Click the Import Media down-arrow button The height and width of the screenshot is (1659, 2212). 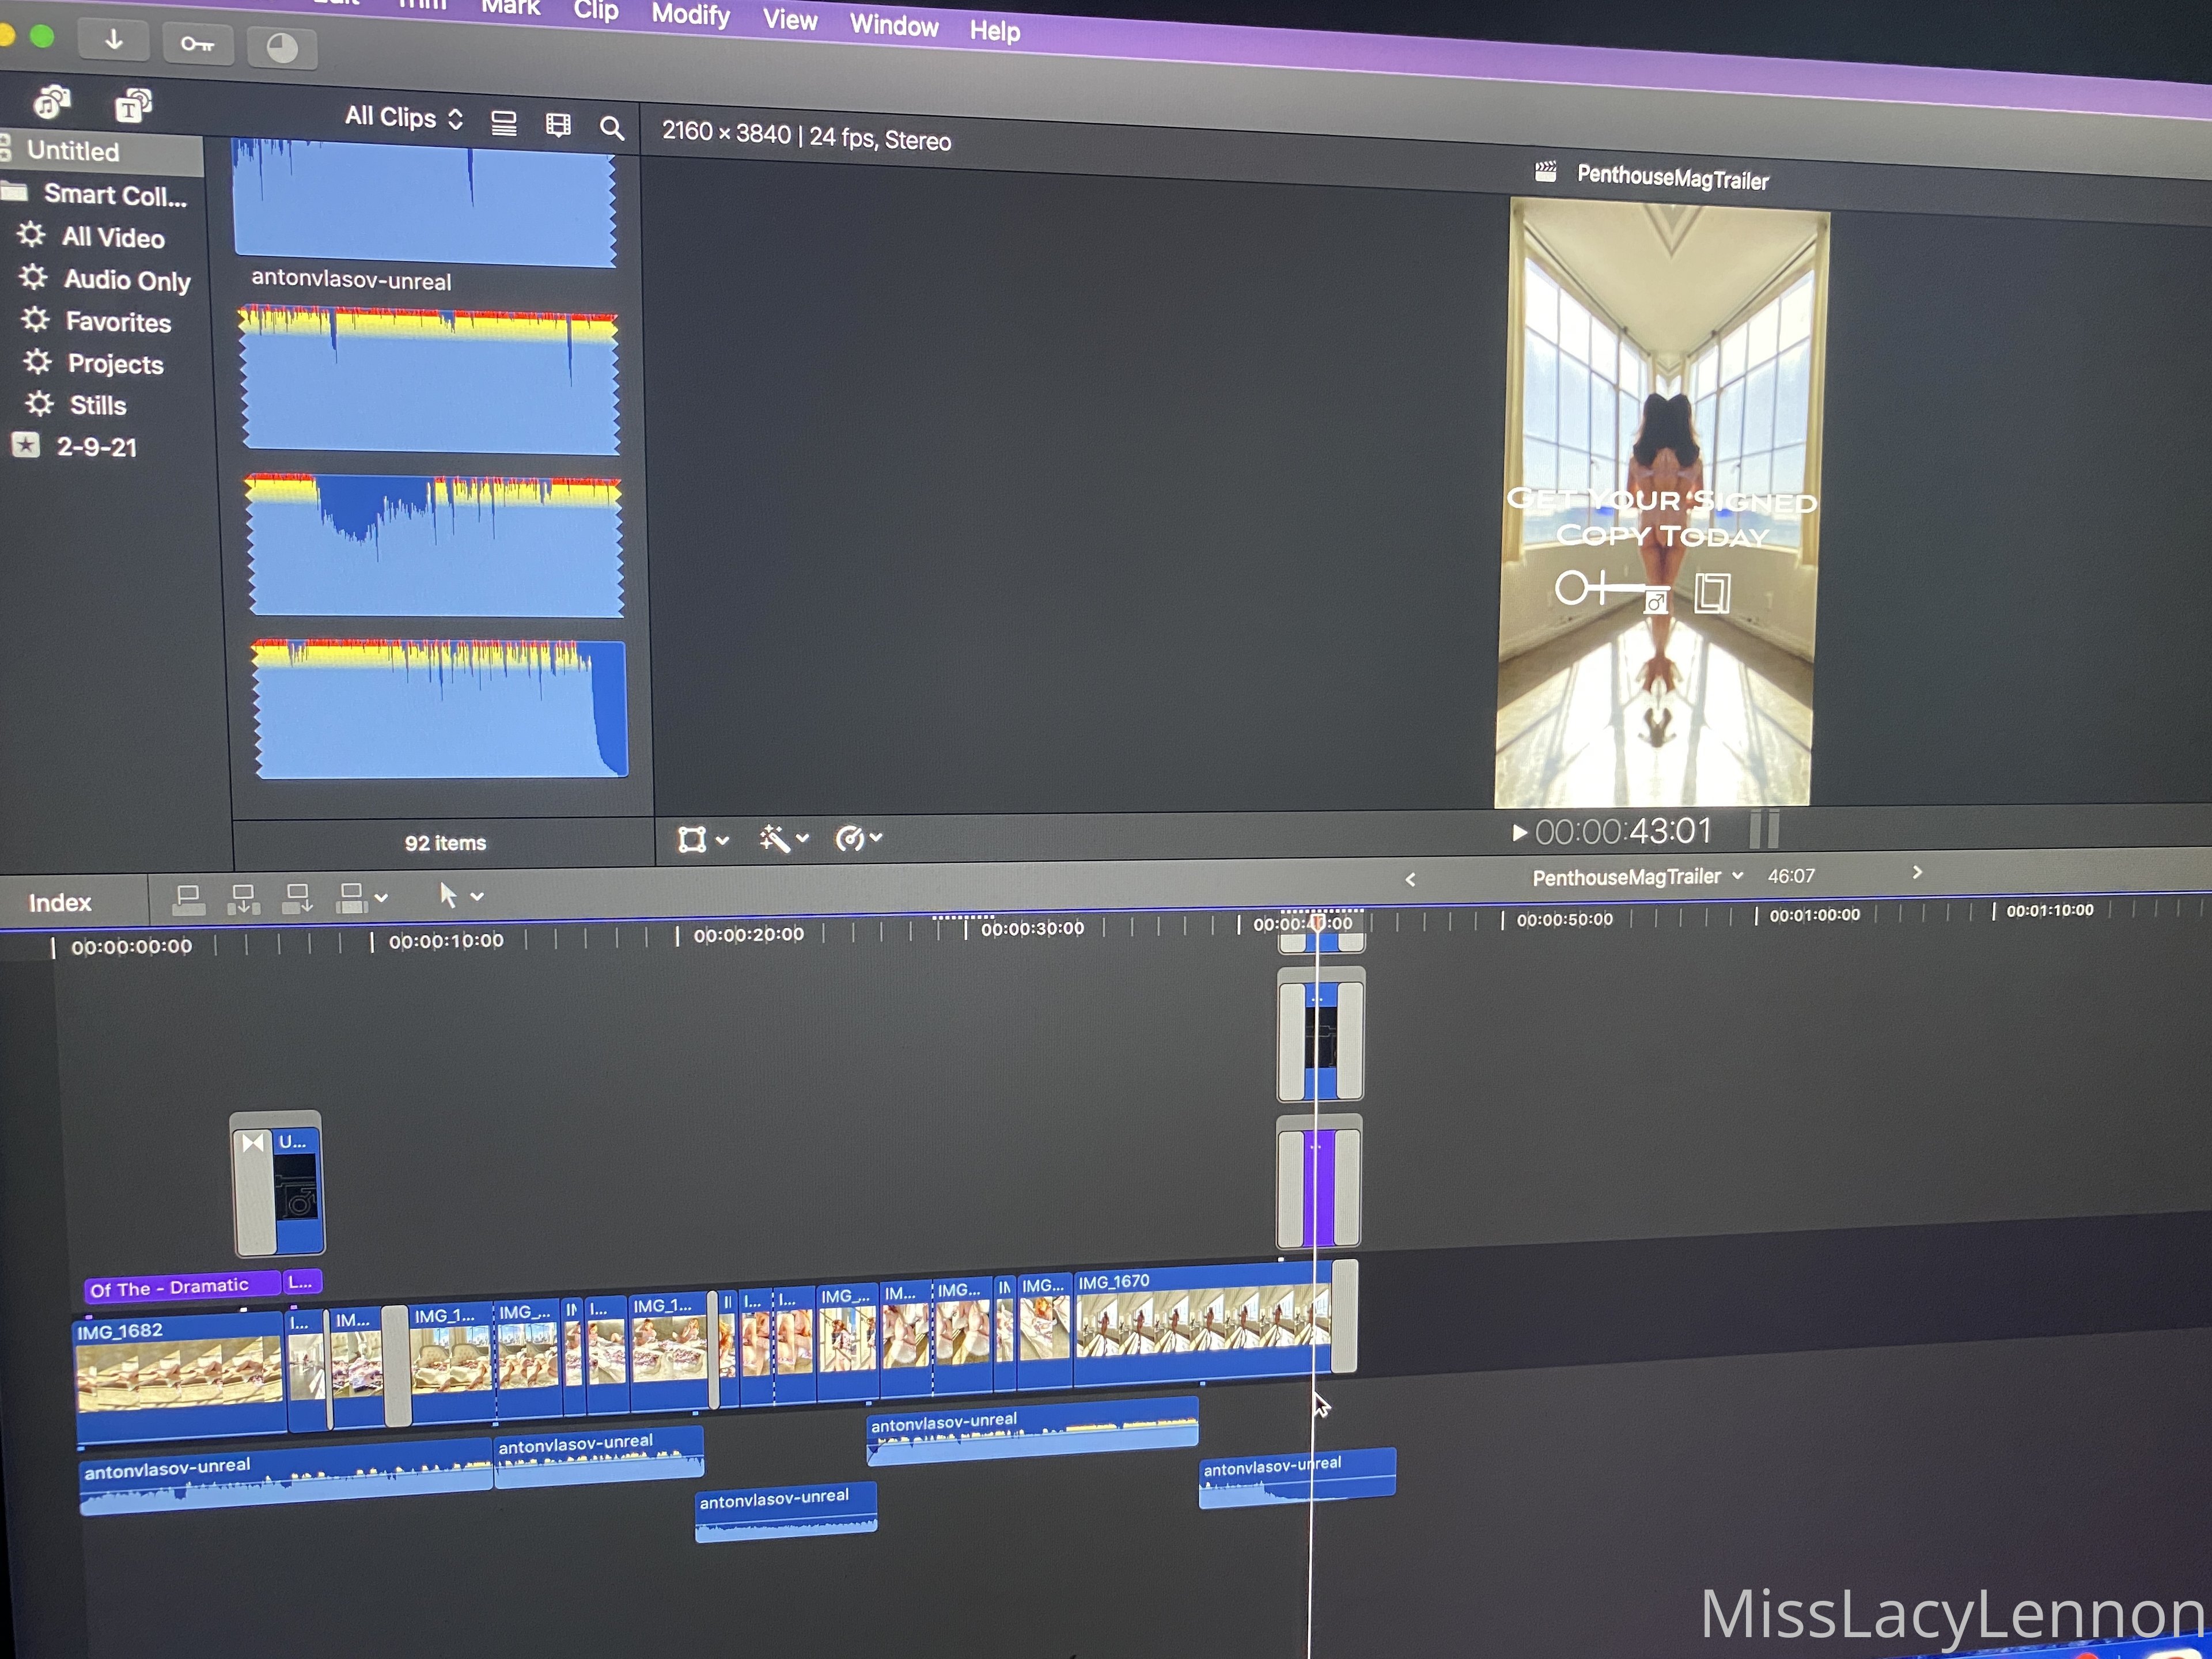pyautogui.click(x=113, y=40)
